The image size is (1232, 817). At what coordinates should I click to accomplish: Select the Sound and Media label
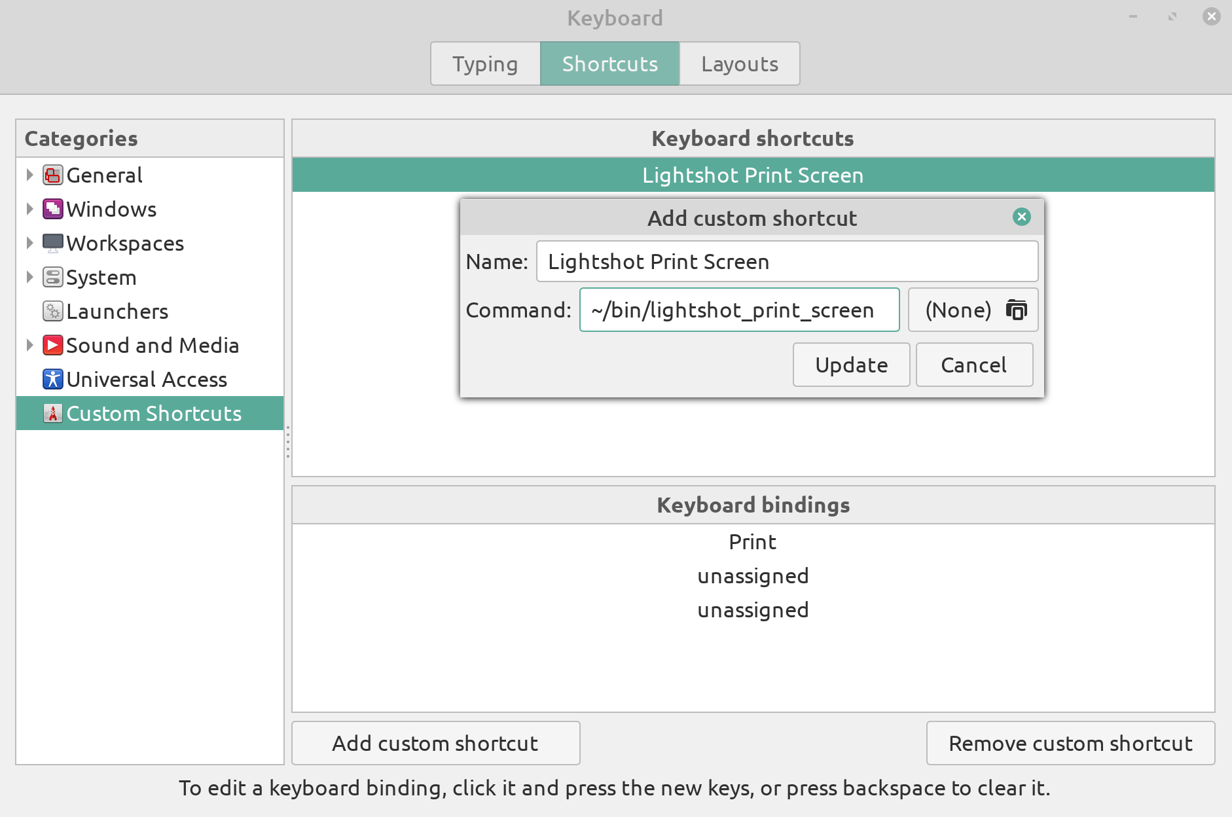coord(153,345)
